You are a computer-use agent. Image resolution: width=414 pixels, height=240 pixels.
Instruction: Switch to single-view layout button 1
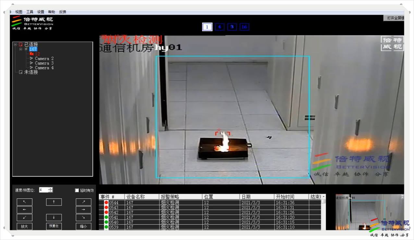[x=207, y=27]
